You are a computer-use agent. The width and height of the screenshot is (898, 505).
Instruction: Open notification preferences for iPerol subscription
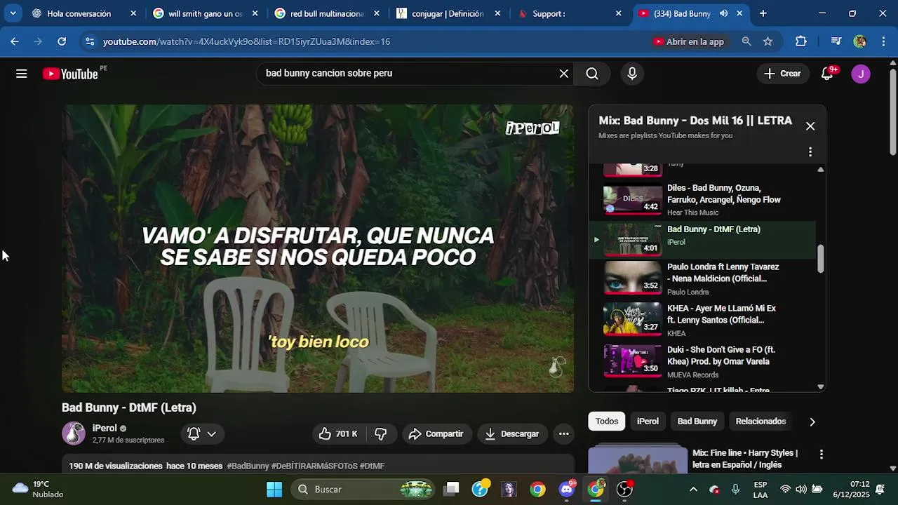click(x=201, y=434)
